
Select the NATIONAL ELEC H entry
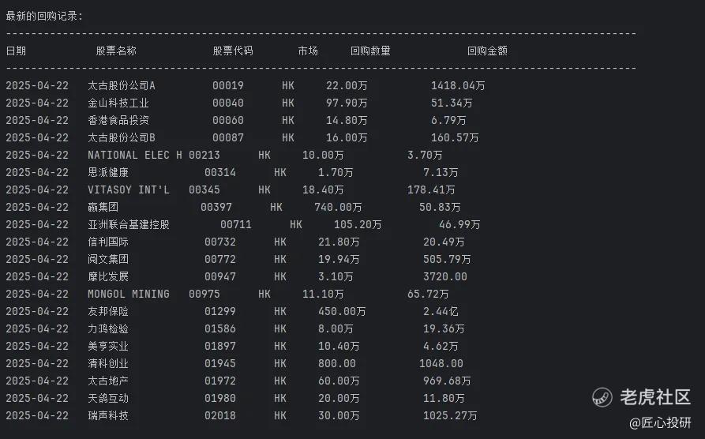(135, 156)
